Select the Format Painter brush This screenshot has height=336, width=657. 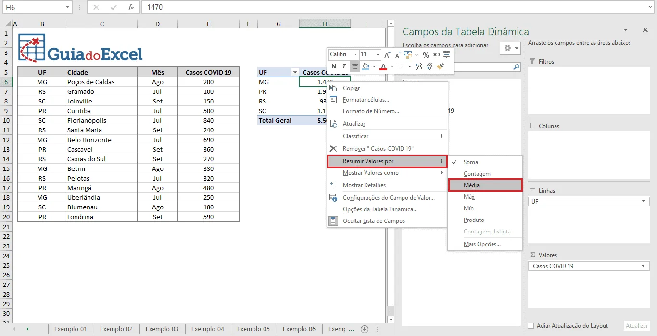click(x=441, y=66)
